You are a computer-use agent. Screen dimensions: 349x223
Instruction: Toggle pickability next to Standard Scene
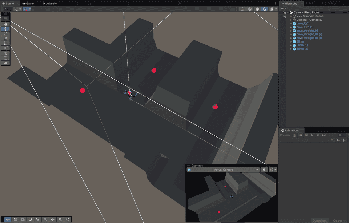pos(285,16)
